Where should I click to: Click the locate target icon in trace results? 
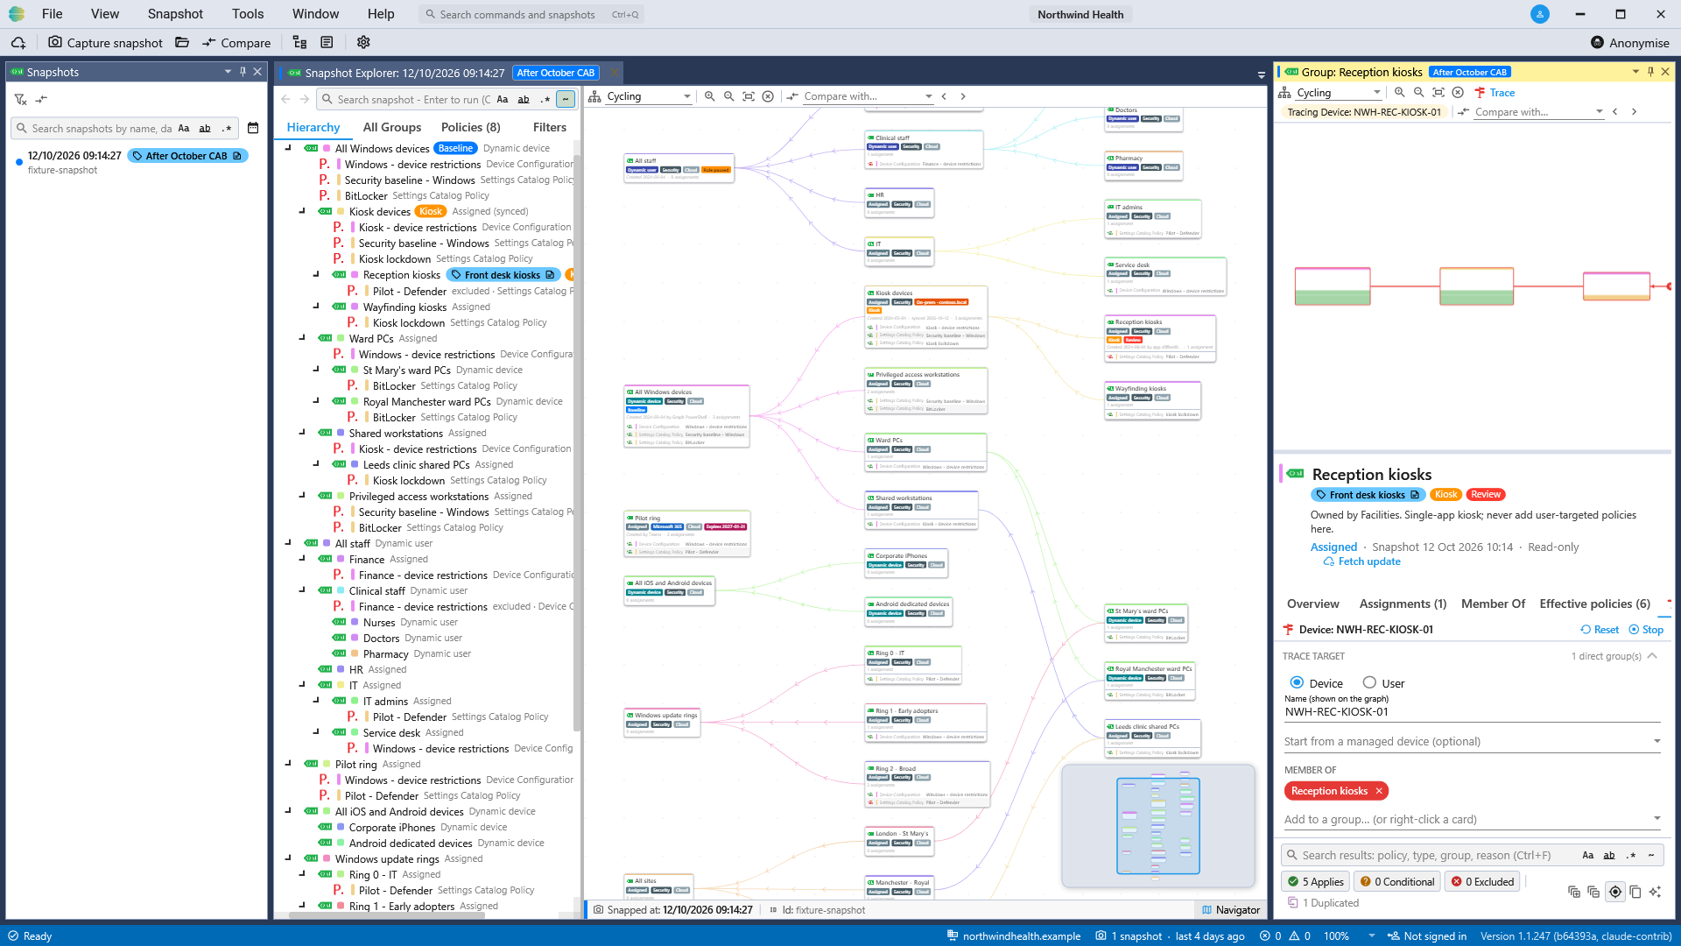click(1615, 892)
